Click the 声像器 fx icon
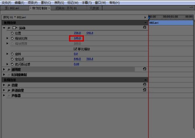The height and width of the screenshot is (138, 195). click(x=9, y=96)
